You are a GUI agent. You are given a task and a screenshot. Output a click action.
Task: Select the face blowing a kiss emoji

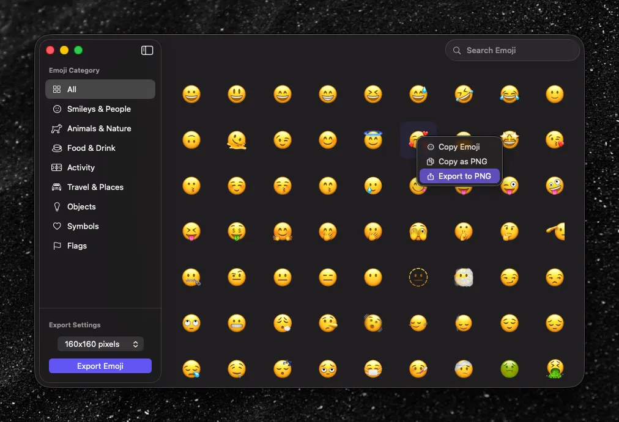[555, 140]
